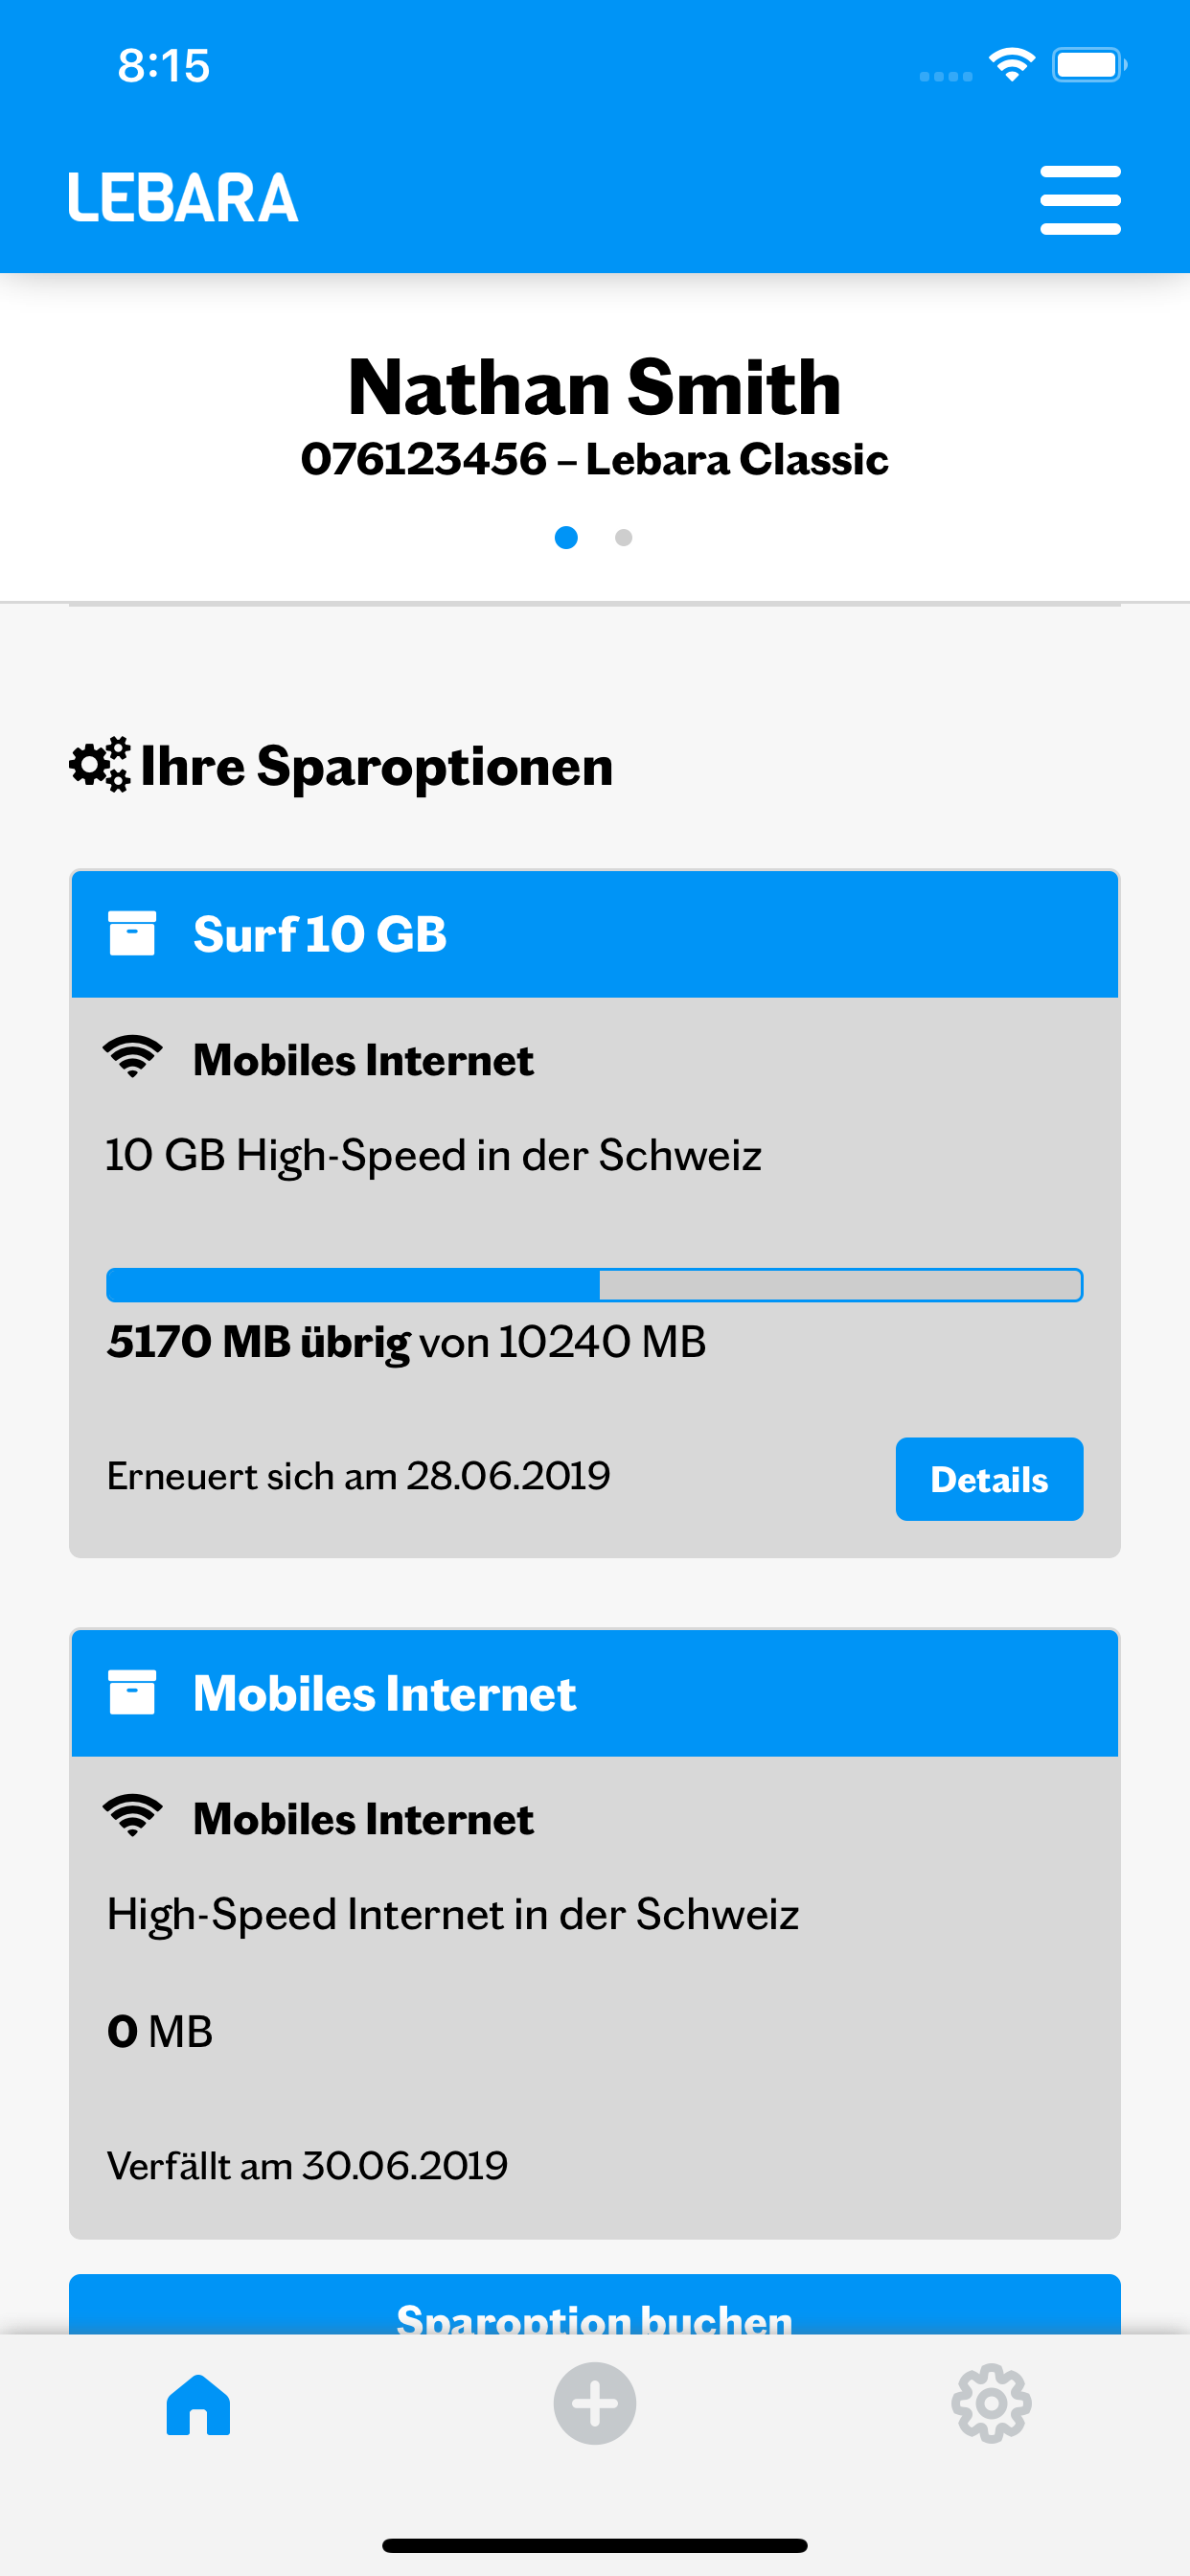Screen dimensions: 1190x2576
Task: Switch to the second account page dot
Action: (624, 538)
